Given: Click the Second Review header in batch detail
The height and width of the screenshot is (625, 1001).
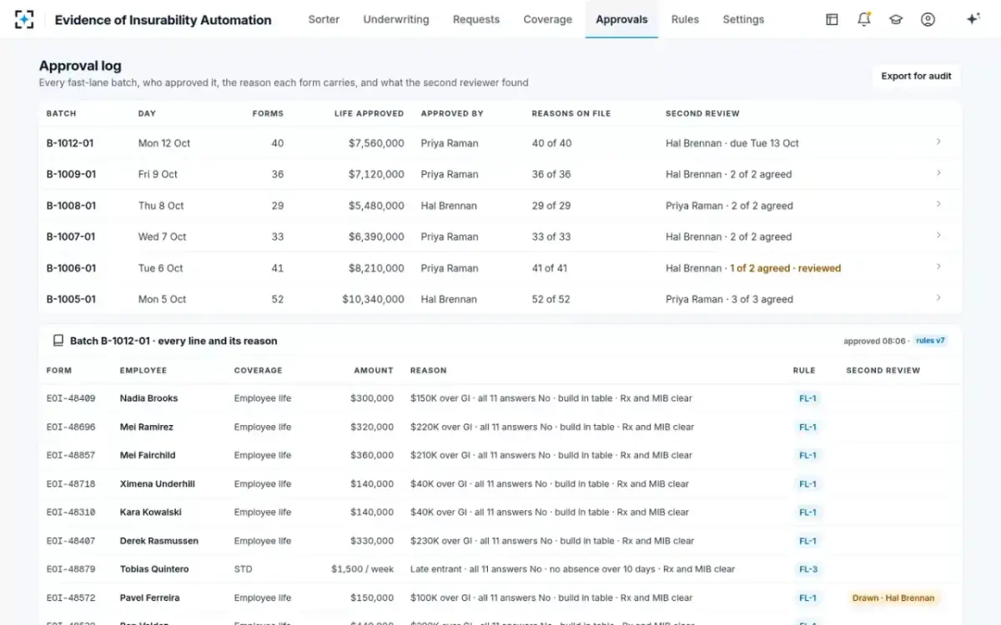Looking at the screenshot, I should point(883,370).
